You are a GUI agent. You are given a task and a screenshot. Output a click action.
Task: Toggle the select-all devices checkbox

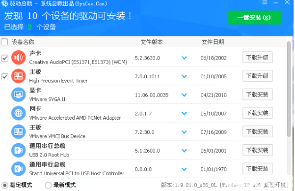4,42
